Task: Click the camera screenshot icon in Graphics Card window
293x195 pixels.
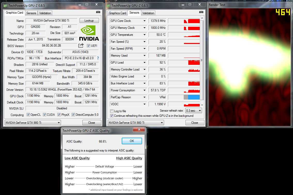Action: click(x=98, y=12)
